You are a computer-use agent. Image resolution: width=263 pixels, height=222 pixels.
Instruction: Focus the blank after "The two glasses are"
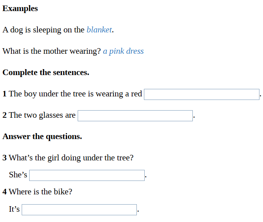135,116
